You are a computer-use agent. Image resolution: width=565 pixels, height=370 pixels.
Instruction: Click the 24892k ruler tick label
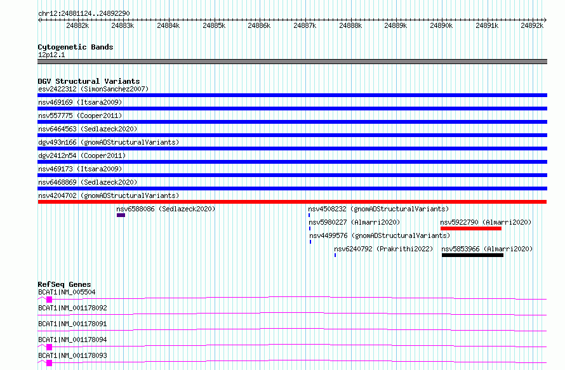(x=532, y=25)
